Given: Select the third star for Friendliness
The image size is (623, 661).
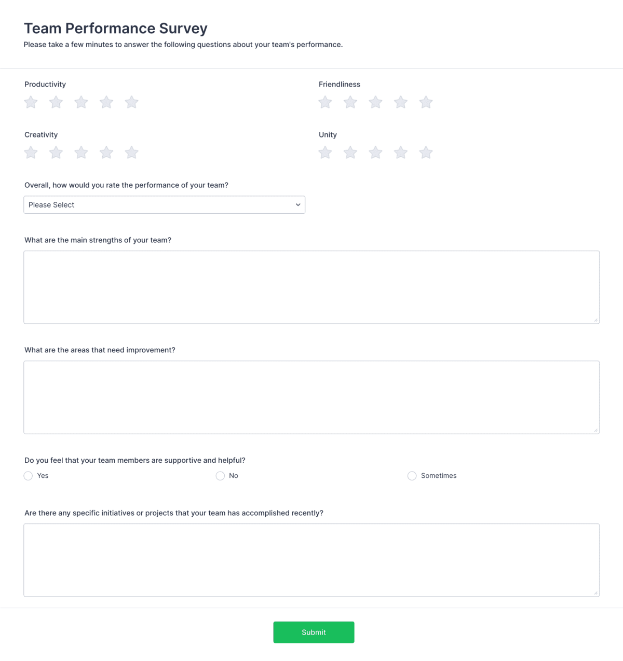Looking at the screenshot, I should (375, 102).
